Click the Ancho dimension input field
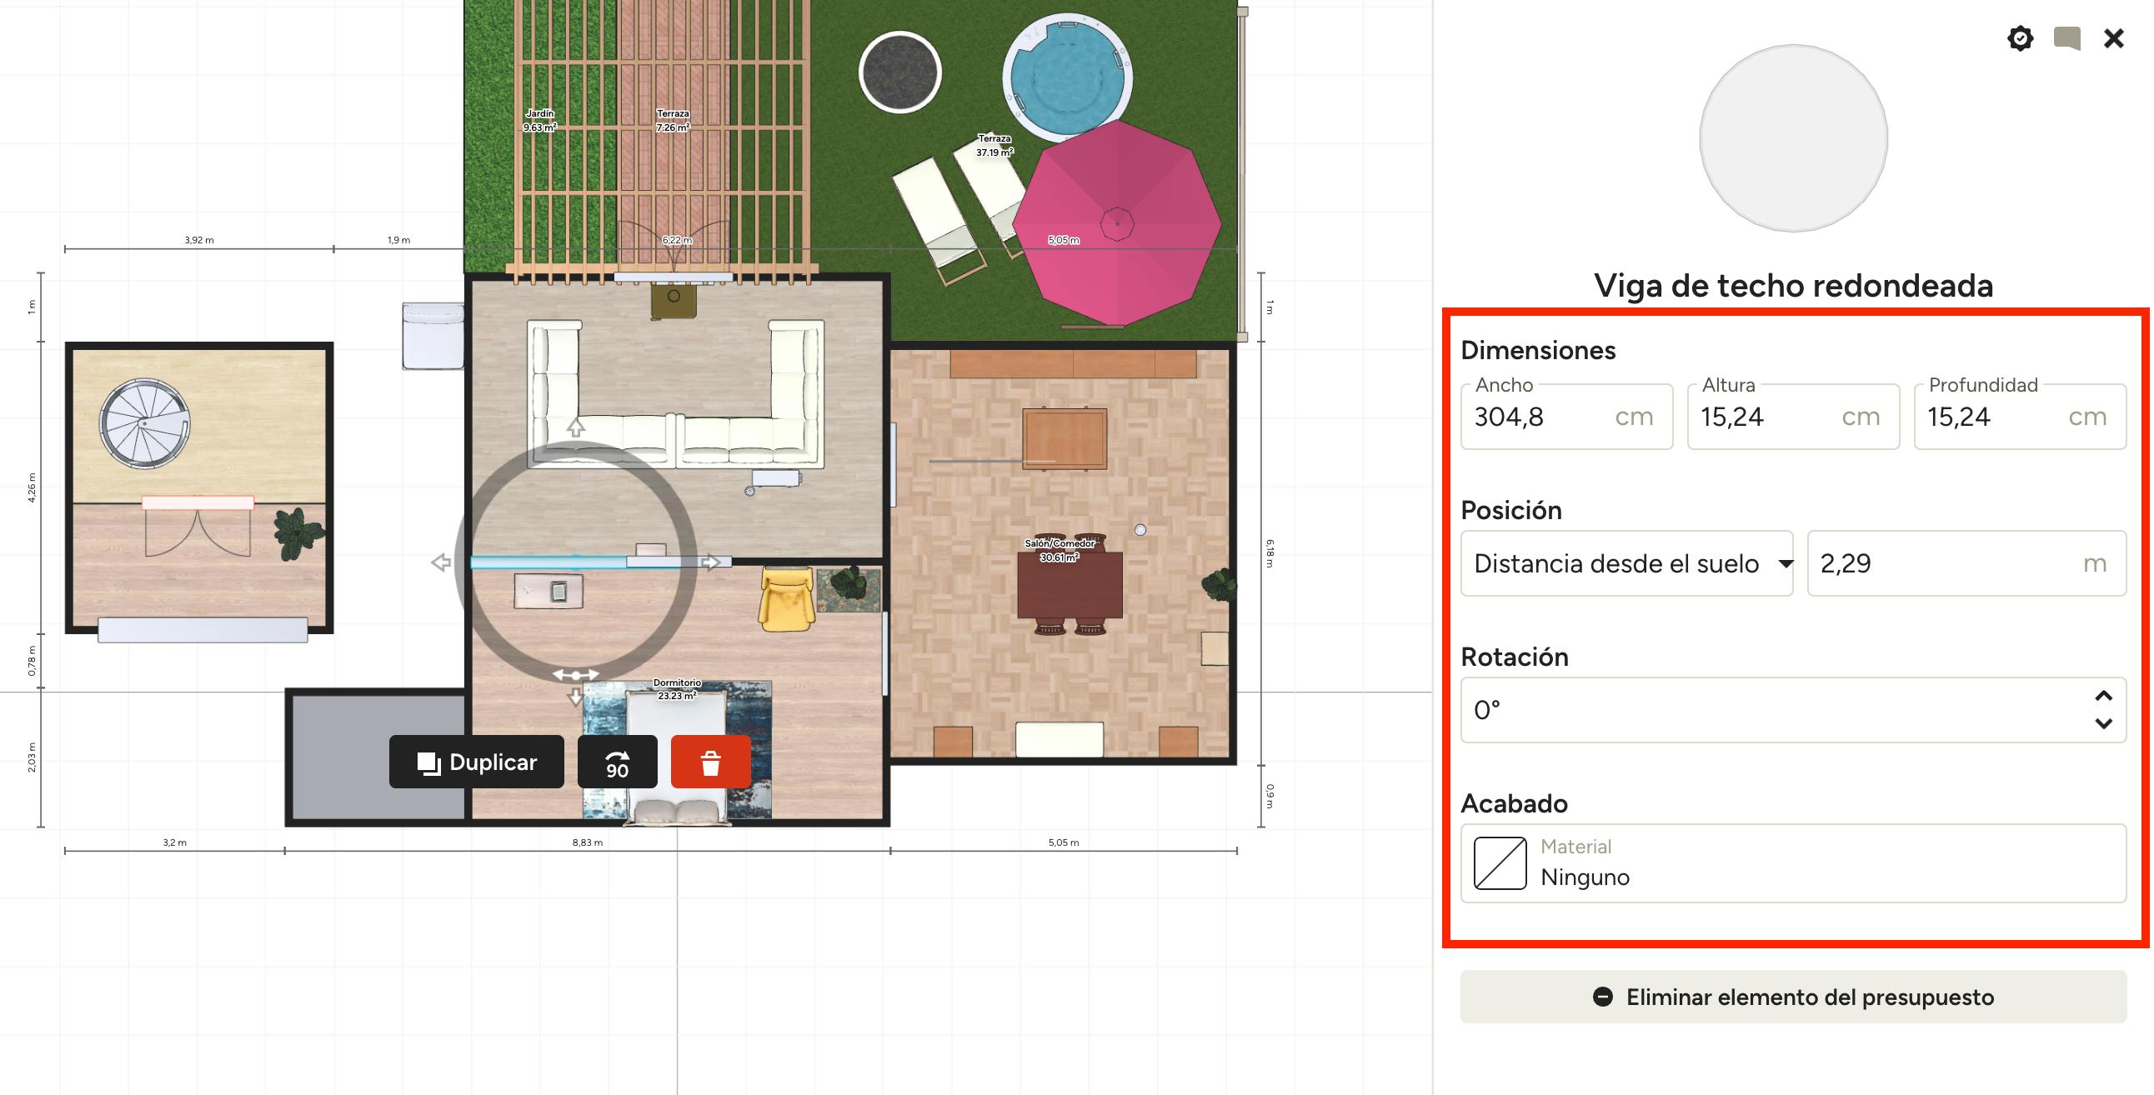Screen dimensions: 2154x1095 1539,417
